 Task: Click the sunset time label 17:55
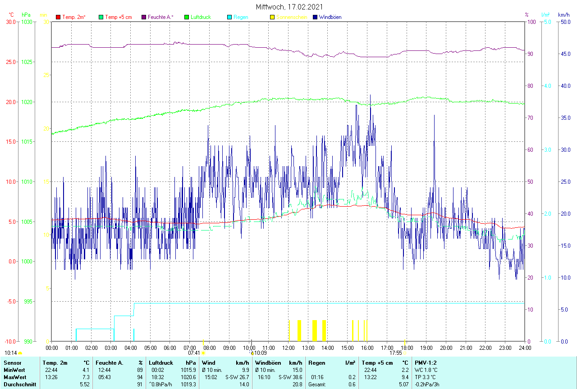pyautogui.click(x=396, y=353)
